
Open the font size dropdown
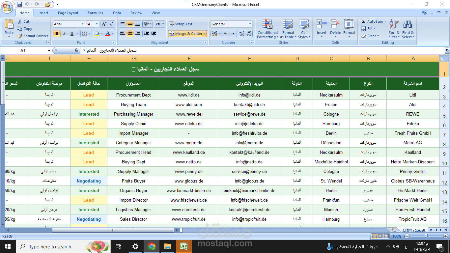tap(96, 24)
